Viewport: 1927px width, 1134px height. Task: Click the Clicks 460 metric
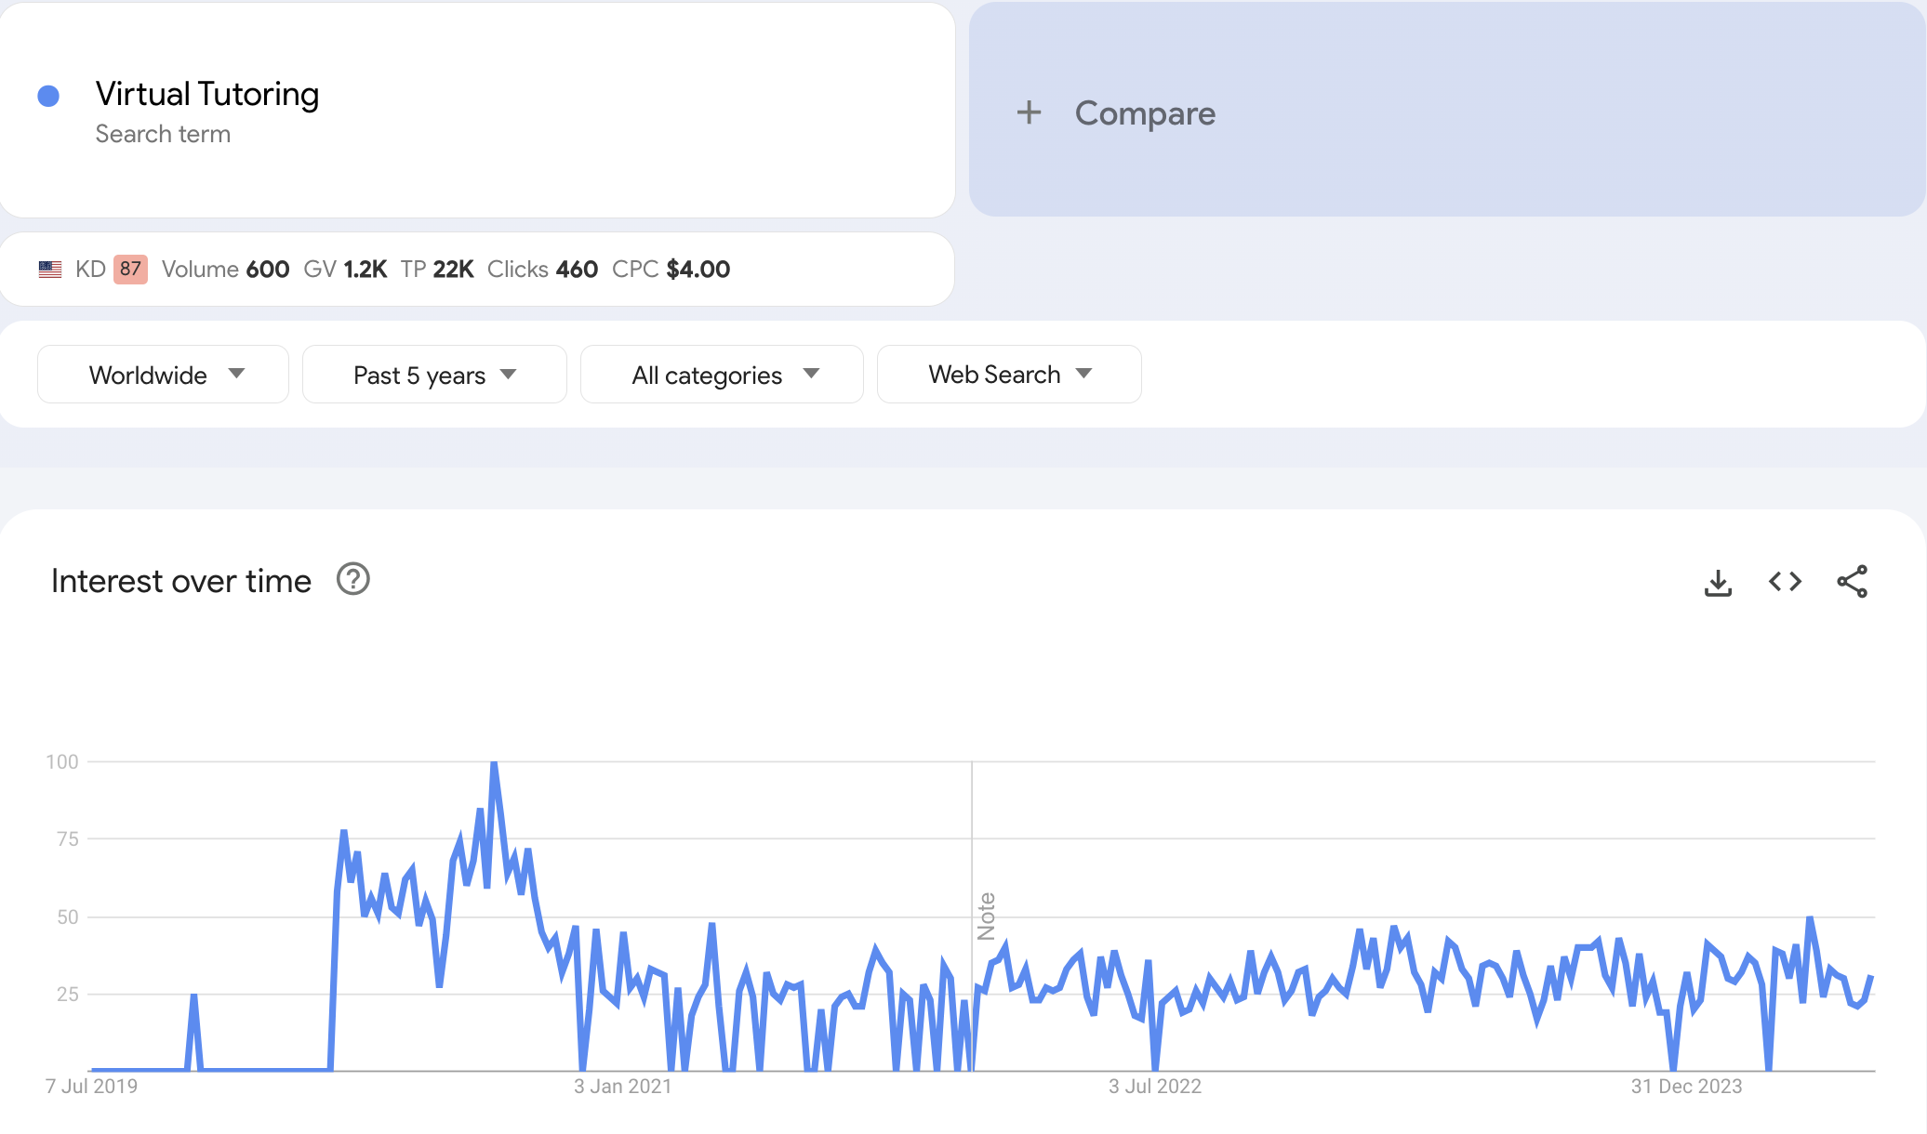(542, 270)
